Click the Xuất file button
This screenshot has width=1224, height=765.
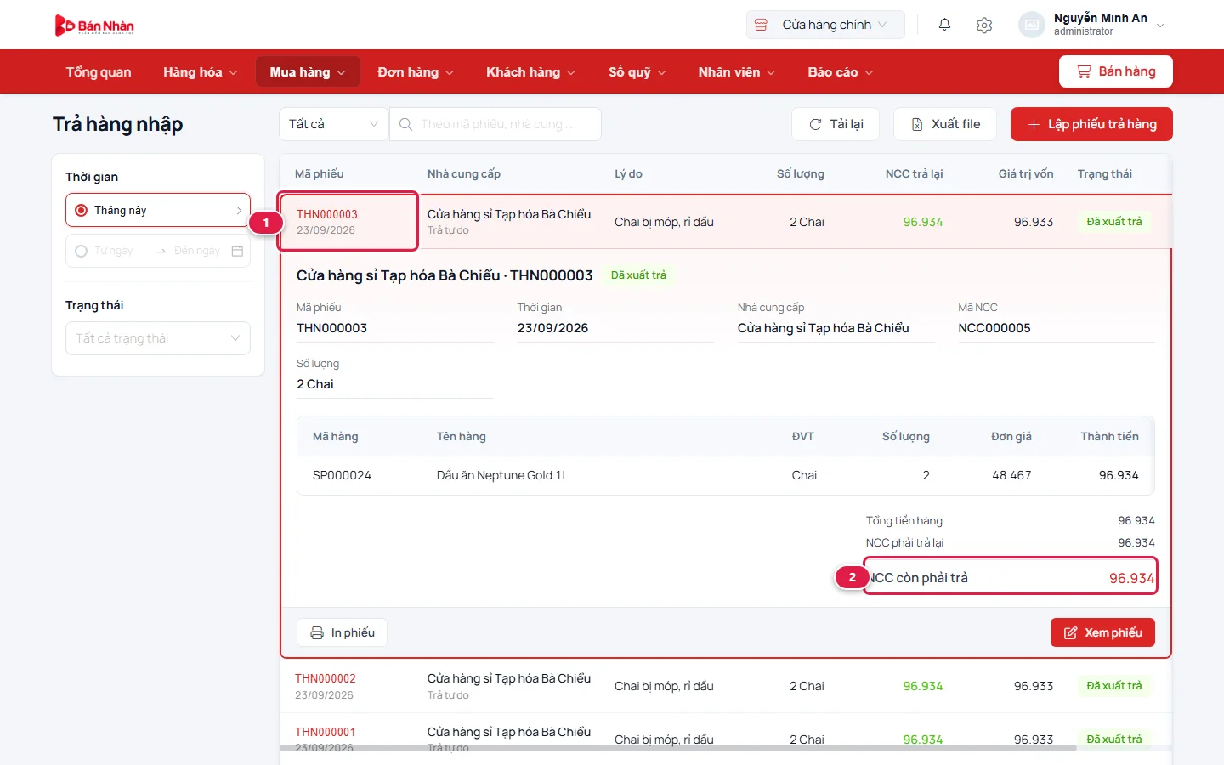pyautogui.click(x=945, y=124)
